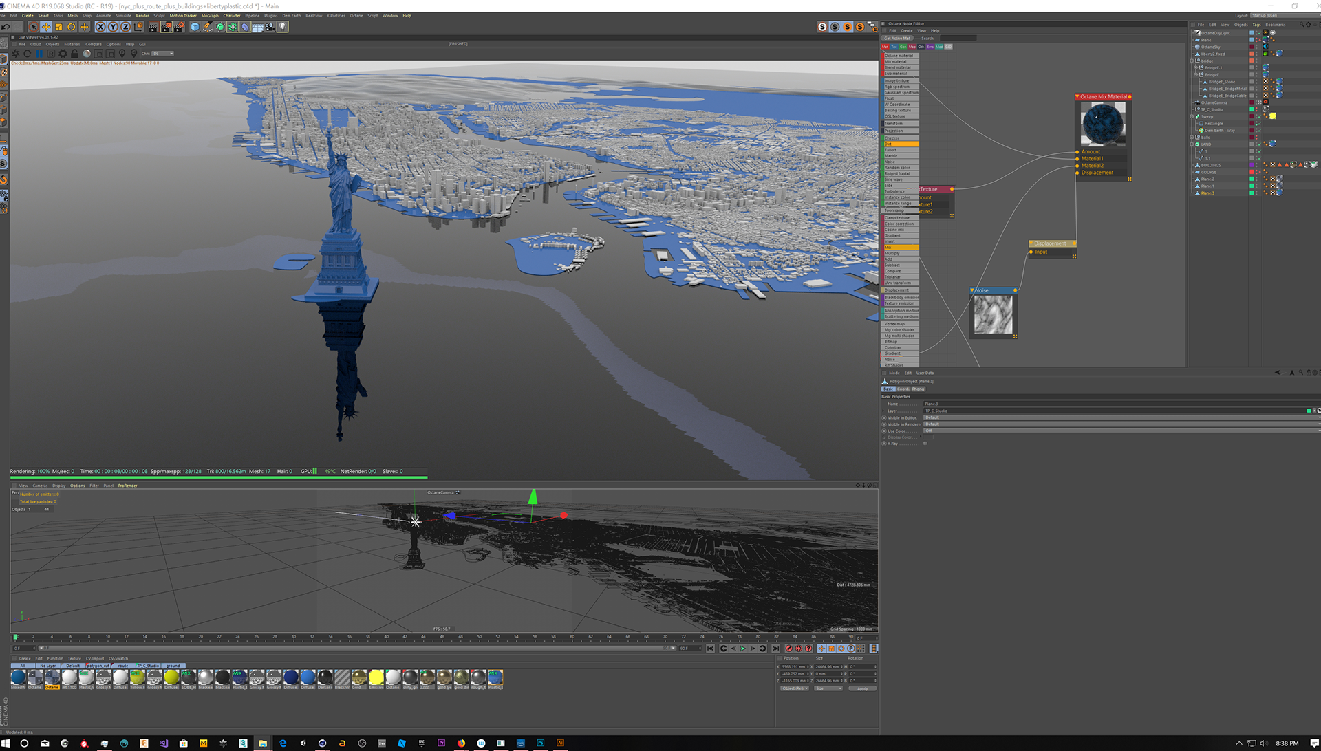Open File Explorer from taskbar

(x=263, y=743)
